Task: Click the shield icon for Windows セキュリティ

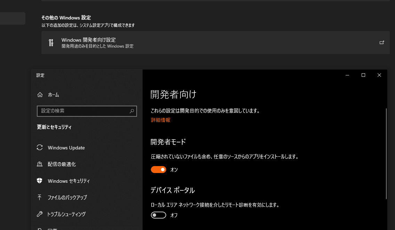Action: 40,181
